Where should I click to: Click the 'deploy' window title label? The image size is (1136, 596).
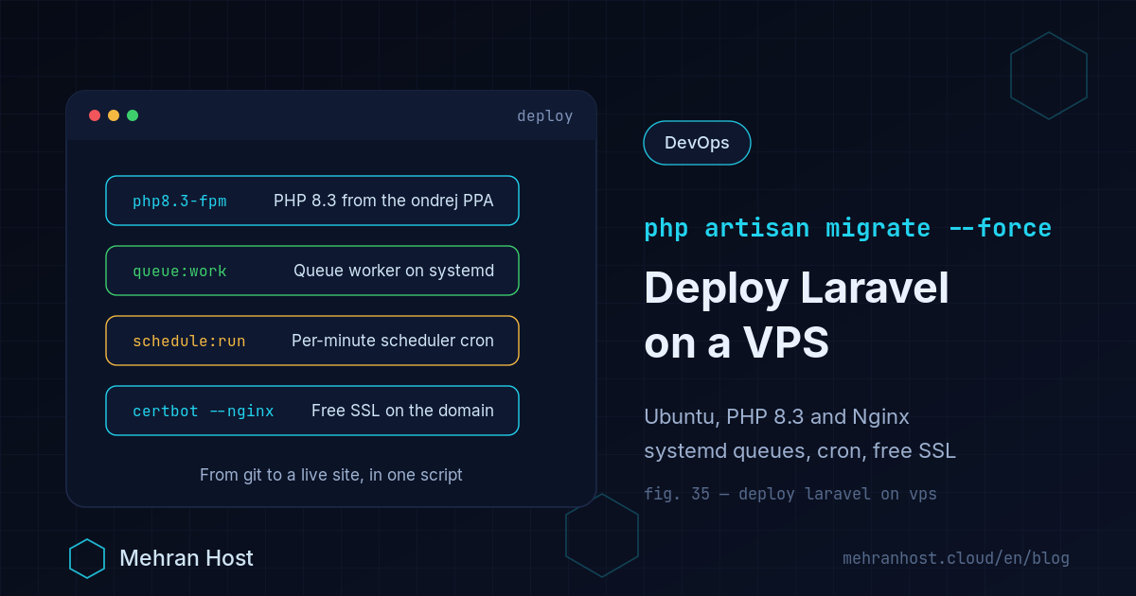click(545, 116)
